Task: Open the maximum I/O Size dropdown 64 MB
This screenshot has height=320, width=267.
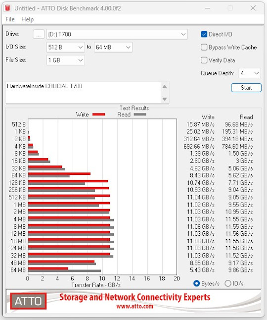Action: pos(113,48)
